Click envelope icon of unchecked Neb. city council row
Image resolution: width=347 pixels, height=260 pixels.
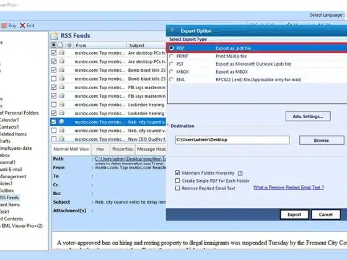(62, 130)
